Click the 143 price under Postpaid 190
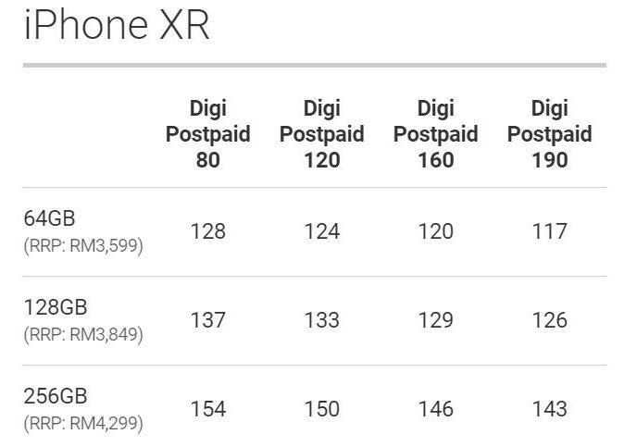624x447 pixels. (x=549, y=409)
